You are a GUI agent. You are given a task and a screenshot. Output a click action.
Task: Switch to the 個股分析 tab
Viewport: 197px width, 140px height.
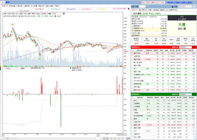[41, 6]
